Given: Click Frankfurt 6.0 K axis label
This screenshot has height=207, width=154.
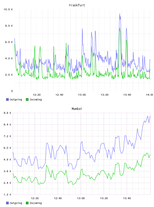Looking at the screenshot, I should [9, 42].
